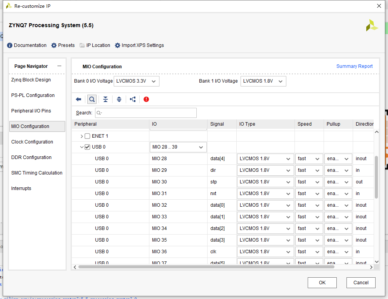Click the red error warning icon

coord(146,99)
